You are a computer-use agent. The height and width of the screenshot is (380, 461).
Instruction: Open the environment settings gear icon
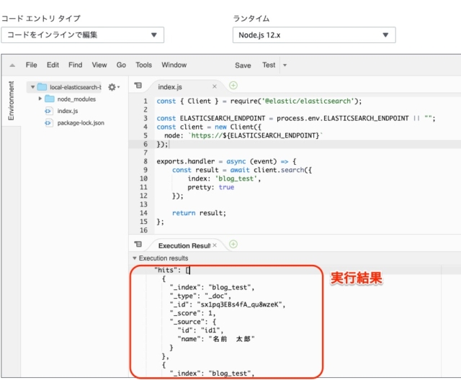tap(114, 87)
